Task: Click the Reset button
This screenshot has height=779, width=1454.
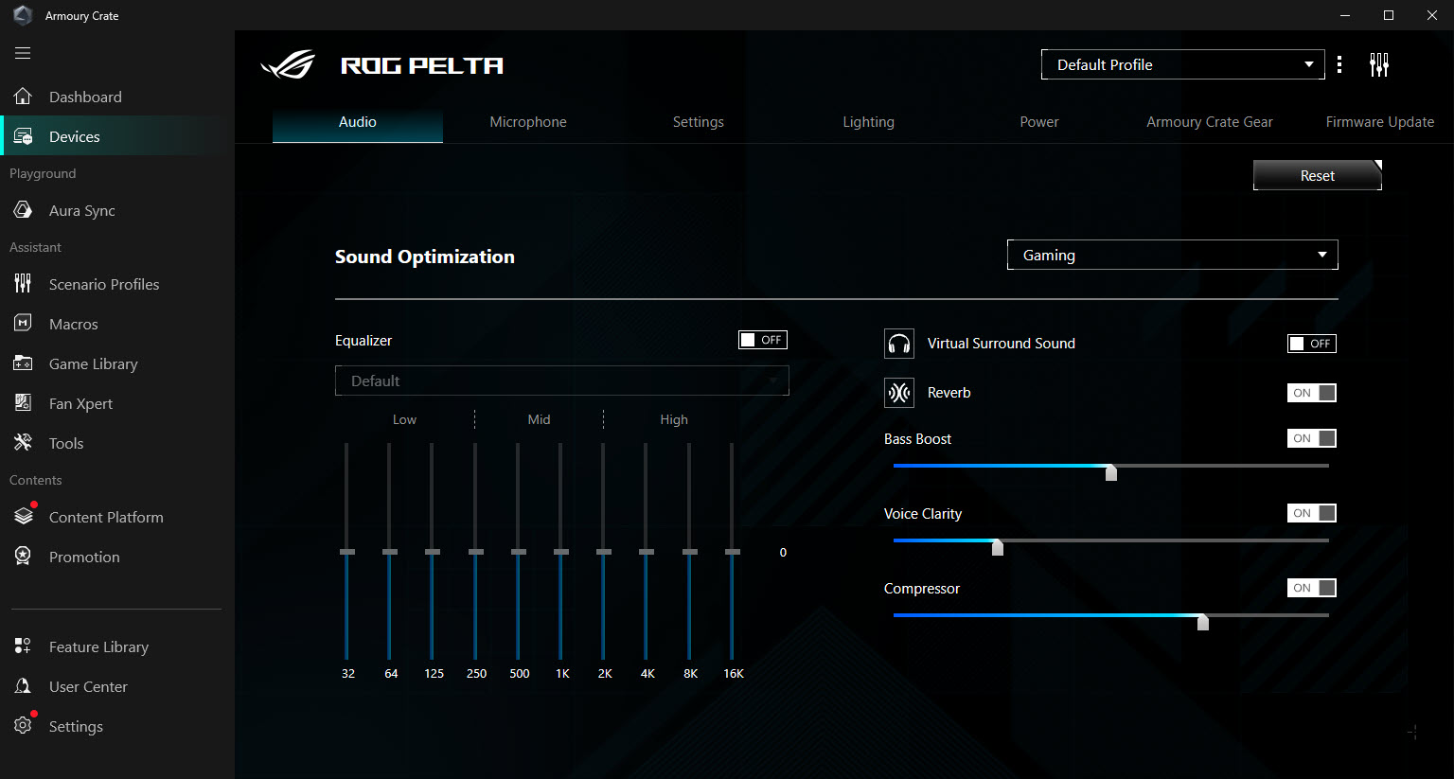Action: tap(1318, 175)
